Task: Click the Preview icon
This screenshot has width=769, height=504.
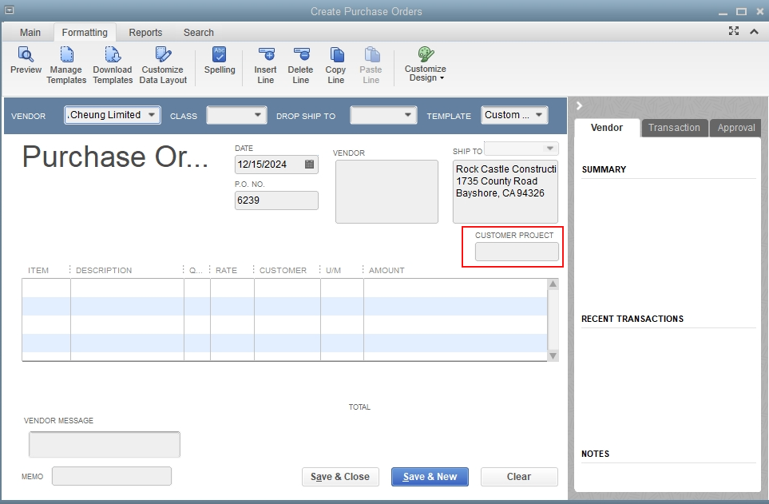Action: pyautogui.click(x=25, y=64)
